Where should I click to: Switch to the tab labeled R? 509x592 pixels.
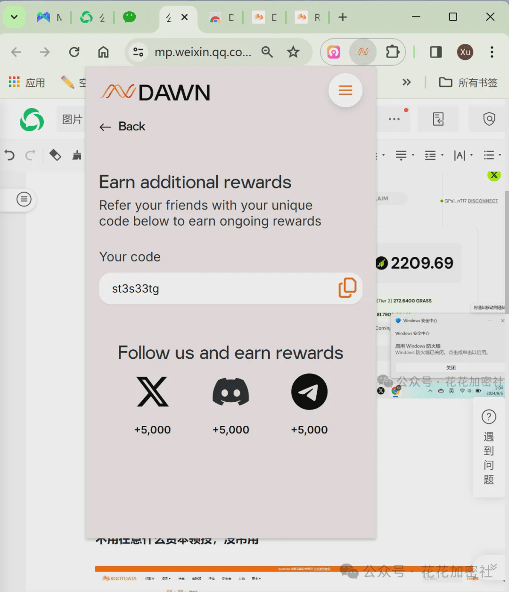tap(308, 17)
